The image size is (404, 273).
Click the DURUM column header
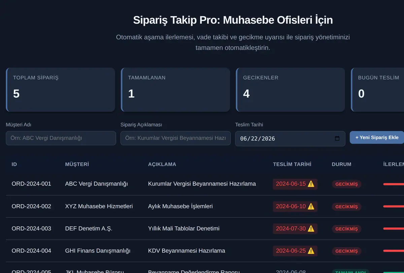[x=341, y=164]
